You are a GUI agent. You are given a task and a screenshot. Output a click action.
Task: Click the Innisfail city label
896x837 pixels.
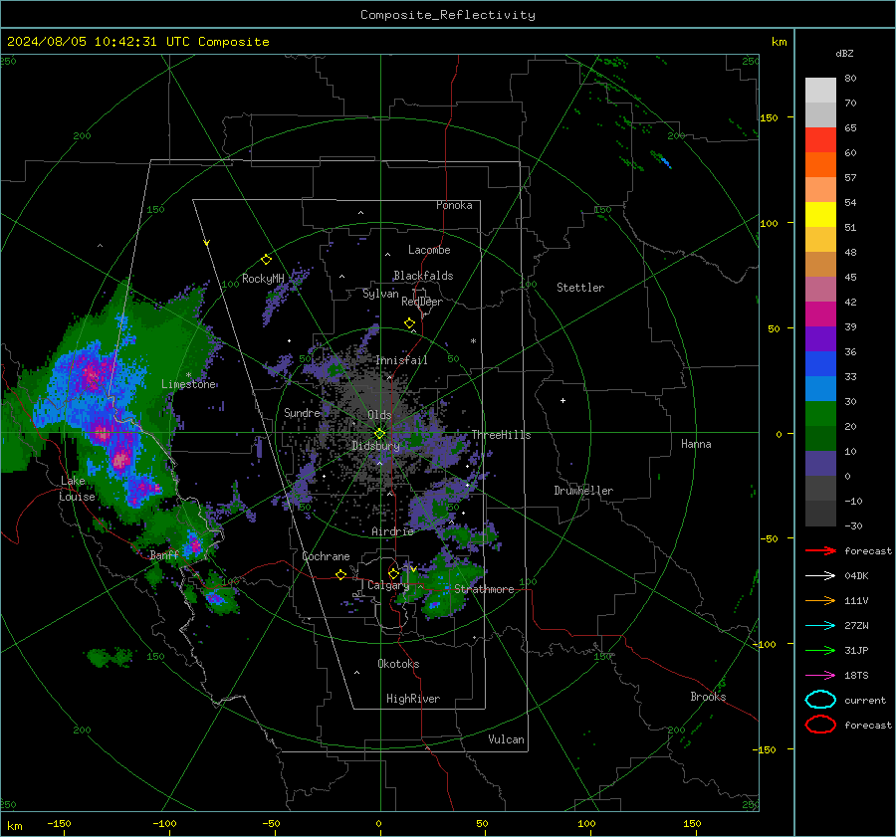(401, 360)
